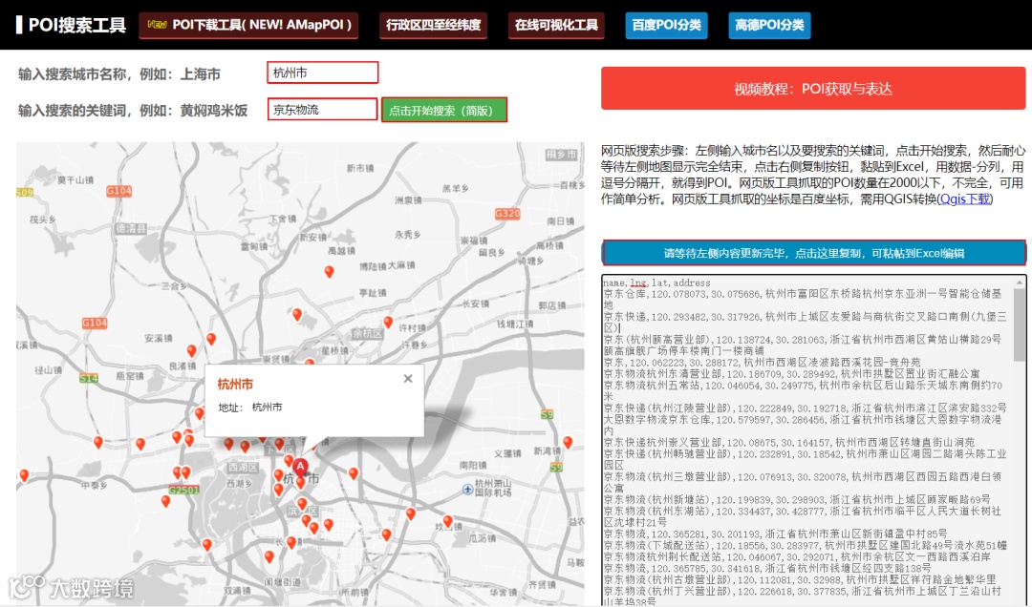Screen dimensions: 1032x607
Task: Click the 杭州市 title in the info popup
Action: [235, 384]
